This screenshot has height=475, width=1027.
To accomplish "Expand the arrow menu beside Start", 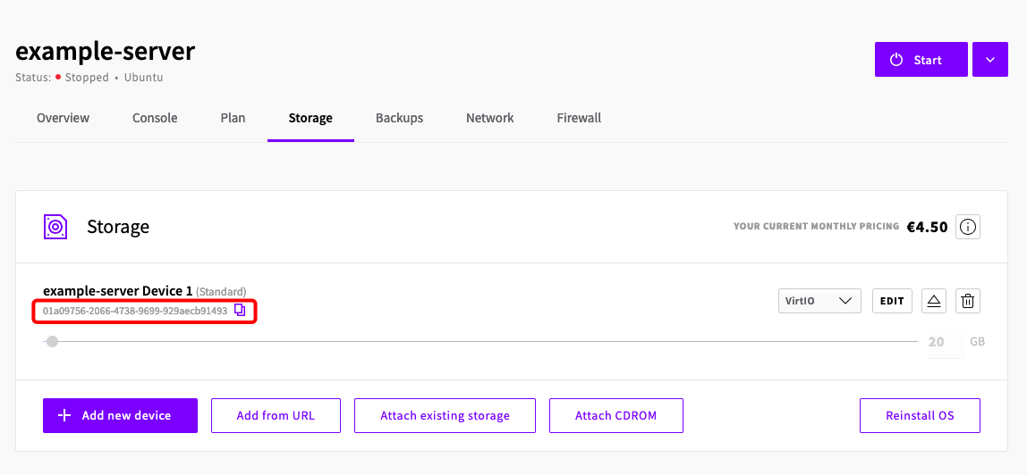I will coord(990,60).
